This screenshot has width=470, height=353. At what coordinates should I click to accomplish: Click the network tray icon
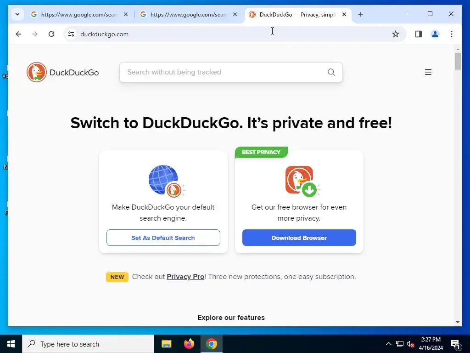pos(400,344)
